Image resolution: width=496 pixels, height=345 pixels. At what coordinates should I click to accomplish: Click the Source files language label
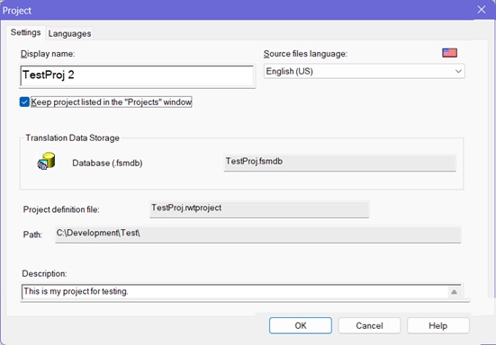pos(305,54)
